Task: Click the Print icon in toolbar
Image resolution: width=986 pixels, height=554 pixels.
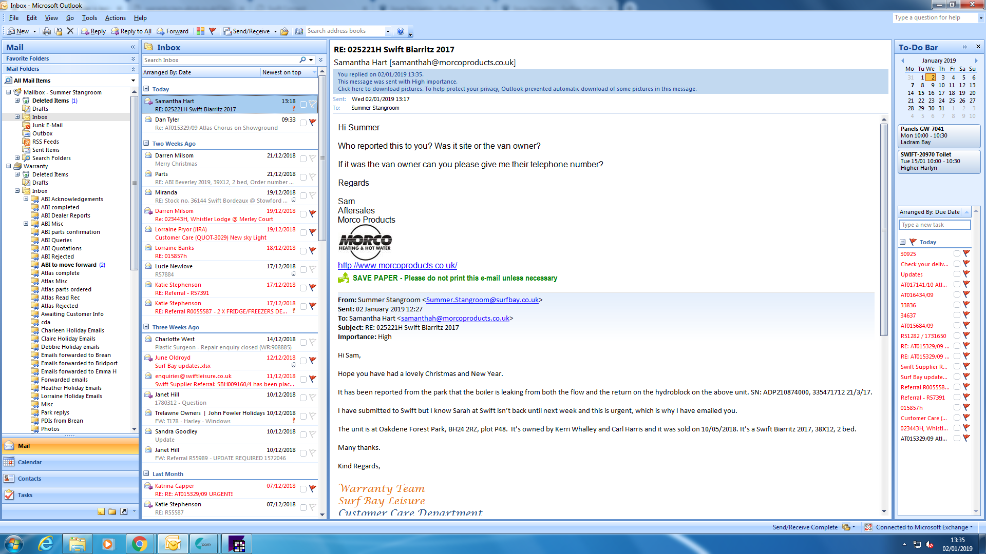Action: coord(47,31)
